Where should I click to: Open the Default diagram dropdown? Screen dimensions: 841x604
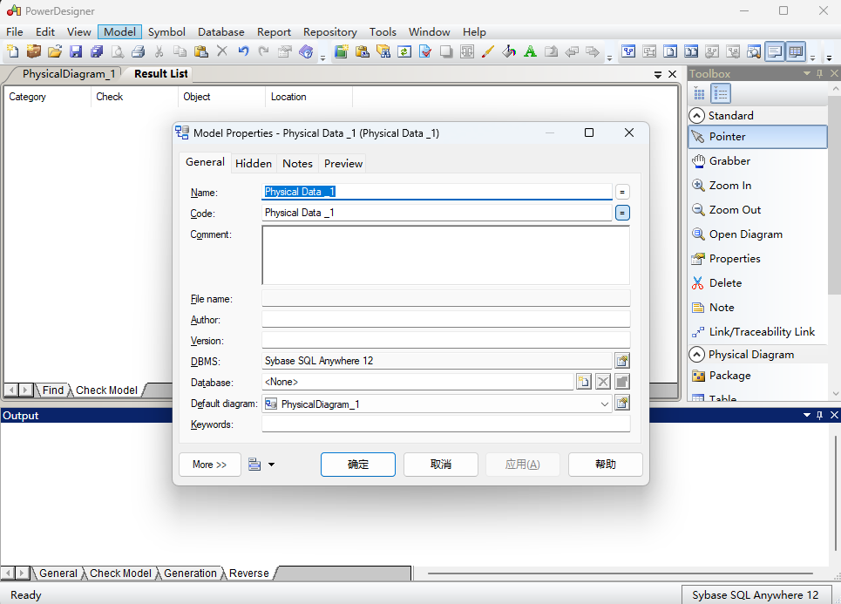tap(605, 404)
